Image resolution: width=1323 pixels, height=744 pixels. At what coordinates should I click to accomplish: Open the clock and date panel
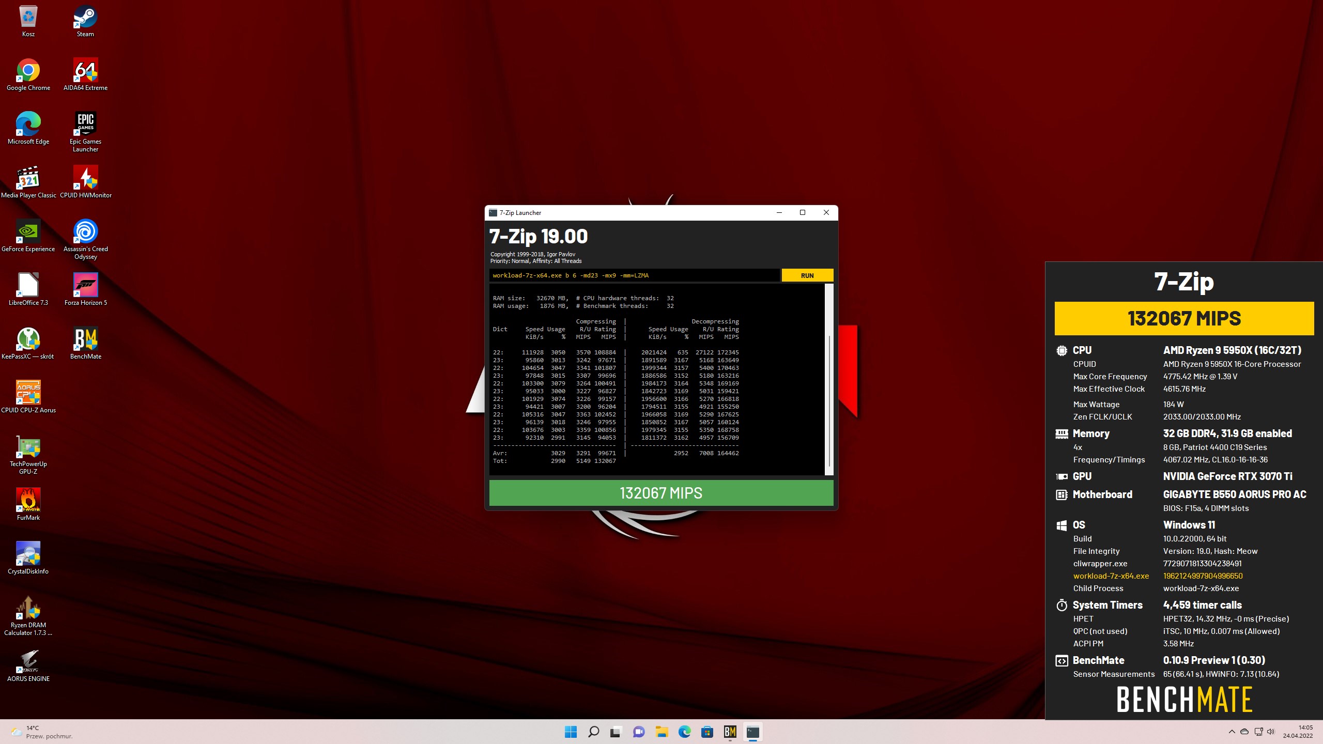1298,732
